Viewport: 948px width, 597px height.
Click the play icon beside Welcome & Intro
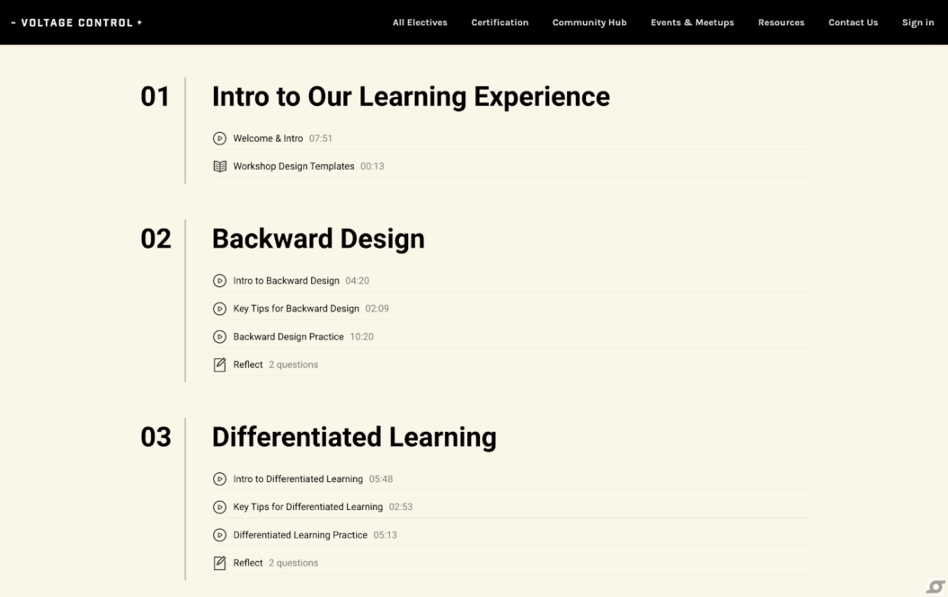[219, 138]
